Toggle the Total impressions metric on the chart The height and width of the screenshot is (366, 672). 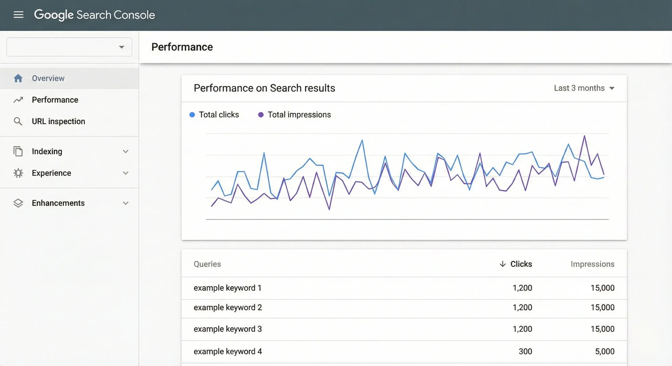[294, 115]
